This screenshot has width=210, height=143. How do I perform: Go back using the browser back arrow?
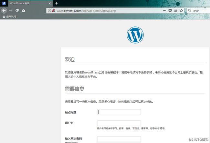4,11
